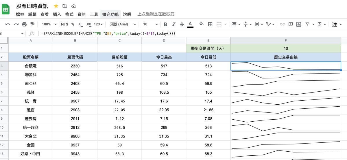Click the 上次編輯是在數秒前 link
The image size is (347, 160).
point(156,14)
